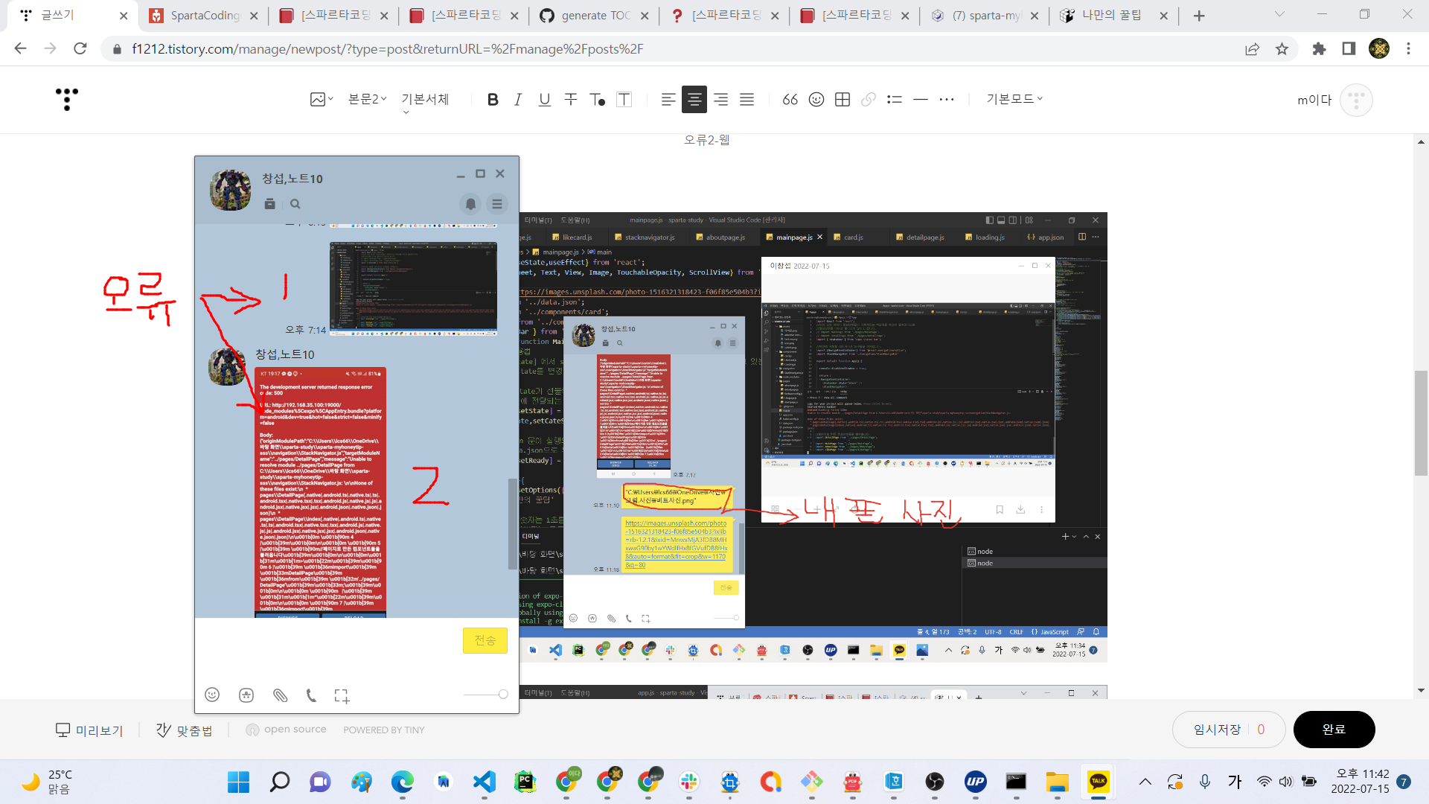Click 전송 send button in chat window

point(485,640)
